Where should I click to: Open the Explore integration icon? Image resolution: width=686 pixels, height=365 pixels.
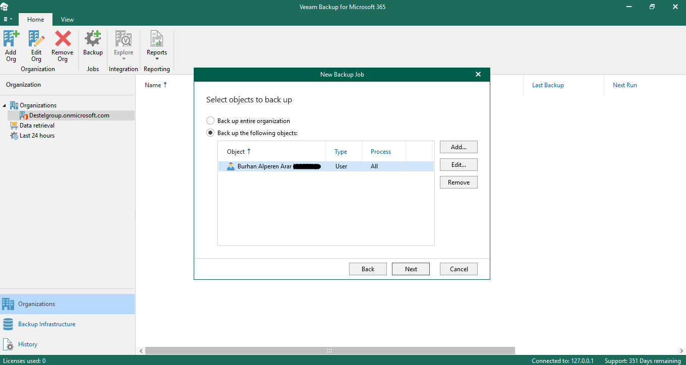[124, 39]
